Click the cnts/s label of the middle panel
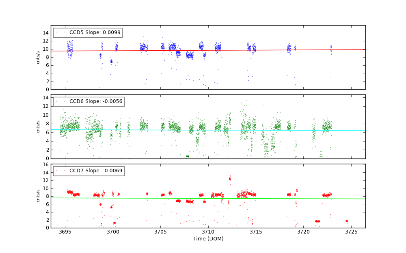Screen dimensions: 406x253 (38, 126)
